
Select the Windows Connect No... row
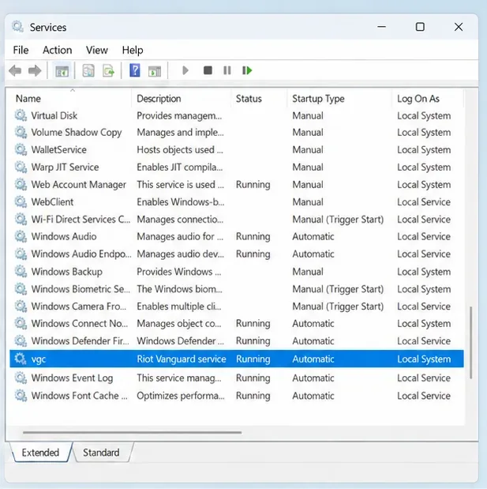[x=237, y=323]
